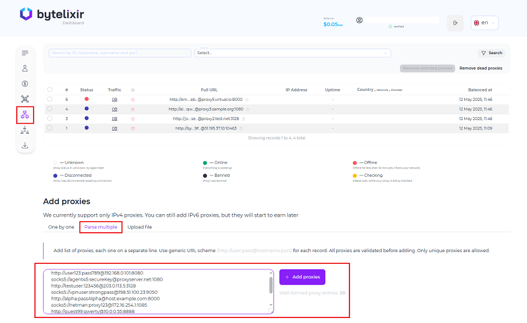Click Remove dead proxies
Screen dimensions: 527x323
pos(481,68)
